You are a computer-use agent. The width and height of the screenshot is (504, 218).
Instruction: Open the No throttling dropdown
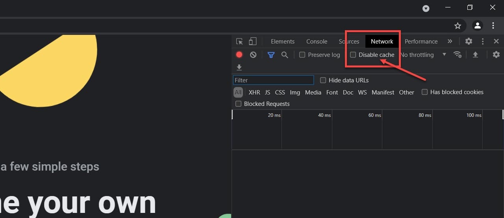423,55
